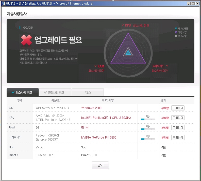201x181 pixels.
Task: Click the 부적합 result in RAM row
Action: point(165,128)
